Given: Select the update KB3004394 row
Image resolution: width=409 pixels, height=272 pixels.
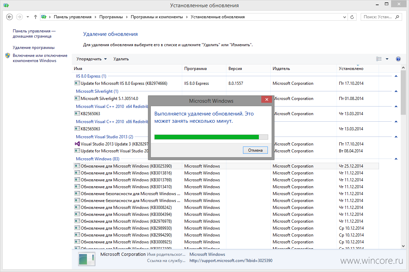Looking at the screenshot, I should [226, 214].
